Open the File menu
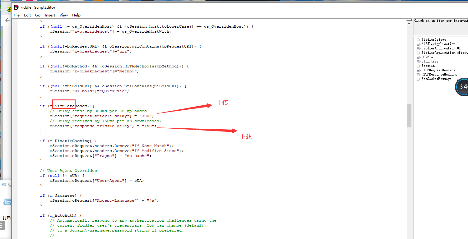468x239 pixels. pyautogui.click(x=16, y=15)
